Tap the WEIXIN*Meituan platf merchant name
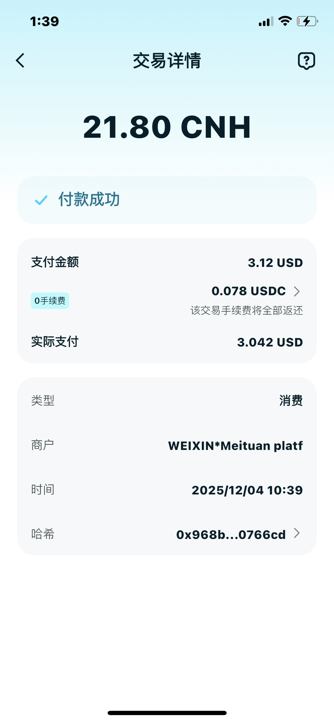Screen dimensions: 334x722 (235, 446)
